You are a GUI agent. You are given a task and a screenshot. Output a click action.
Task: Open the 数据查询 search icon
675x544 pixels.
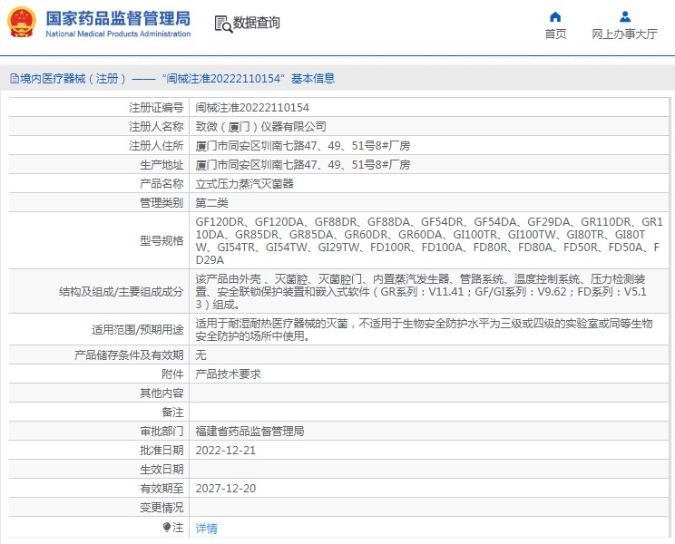click(223, 24)
